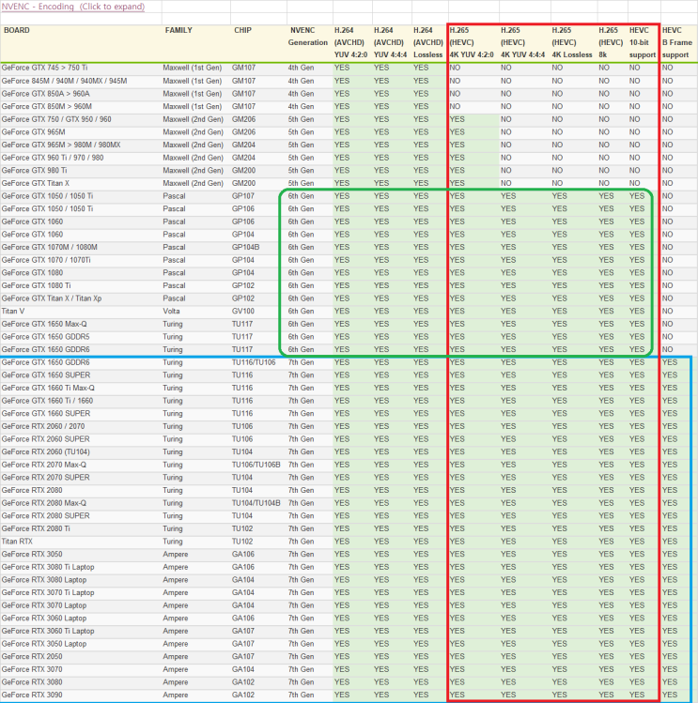Screen dimensions: 698x703
Task: Select the GeForce GTX 1650 Max-Q cell
Action: click(44, 324)
